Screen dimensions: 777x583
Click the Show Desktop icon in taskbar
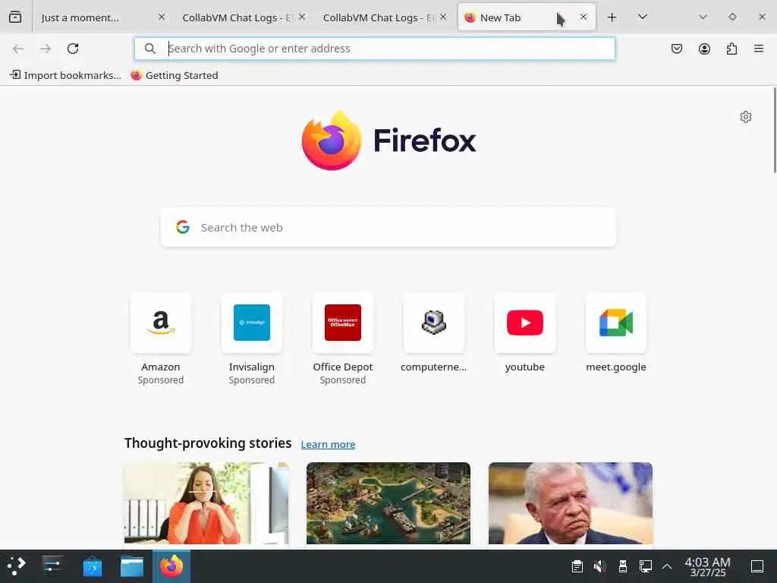coord(757,566)
